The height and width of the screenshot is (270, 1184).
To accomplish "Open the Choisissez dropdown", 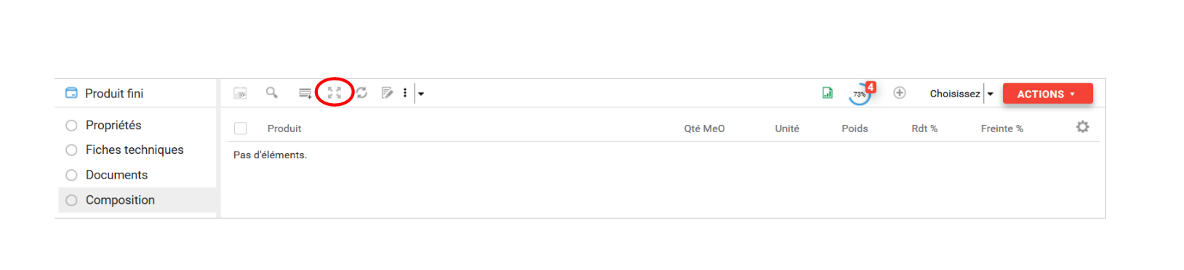I will coord(961,94).
